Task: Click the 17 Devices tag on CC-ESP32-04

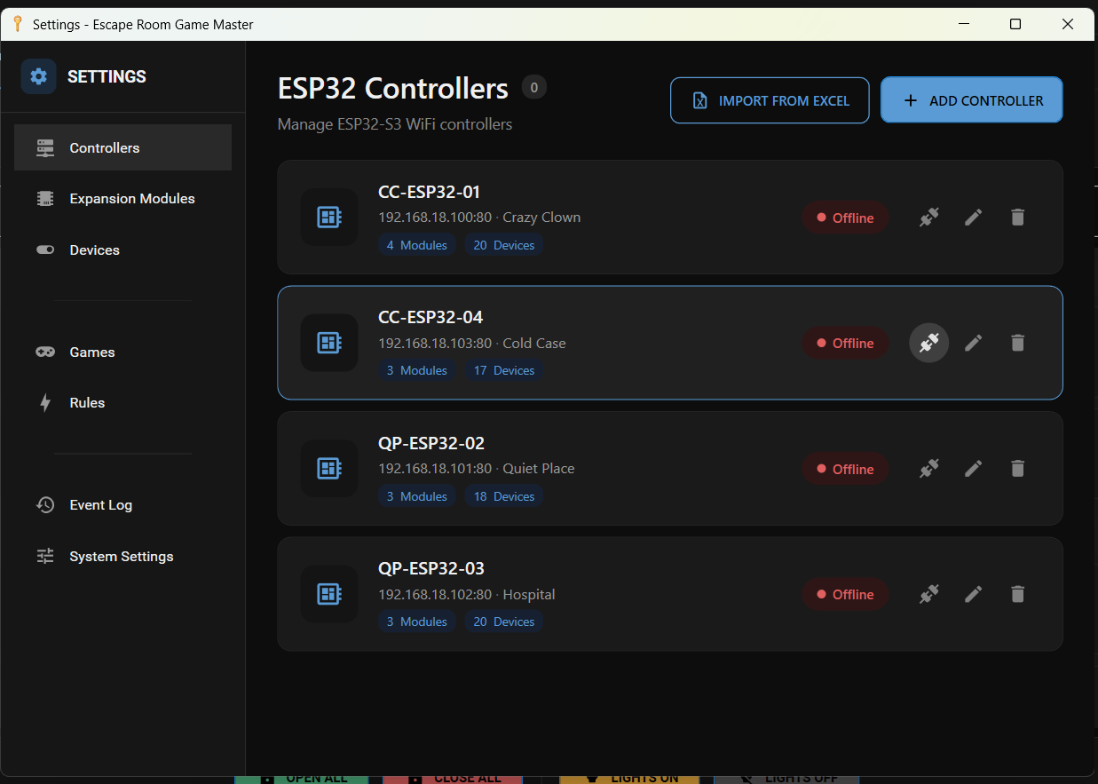Action: coord(504,370)
